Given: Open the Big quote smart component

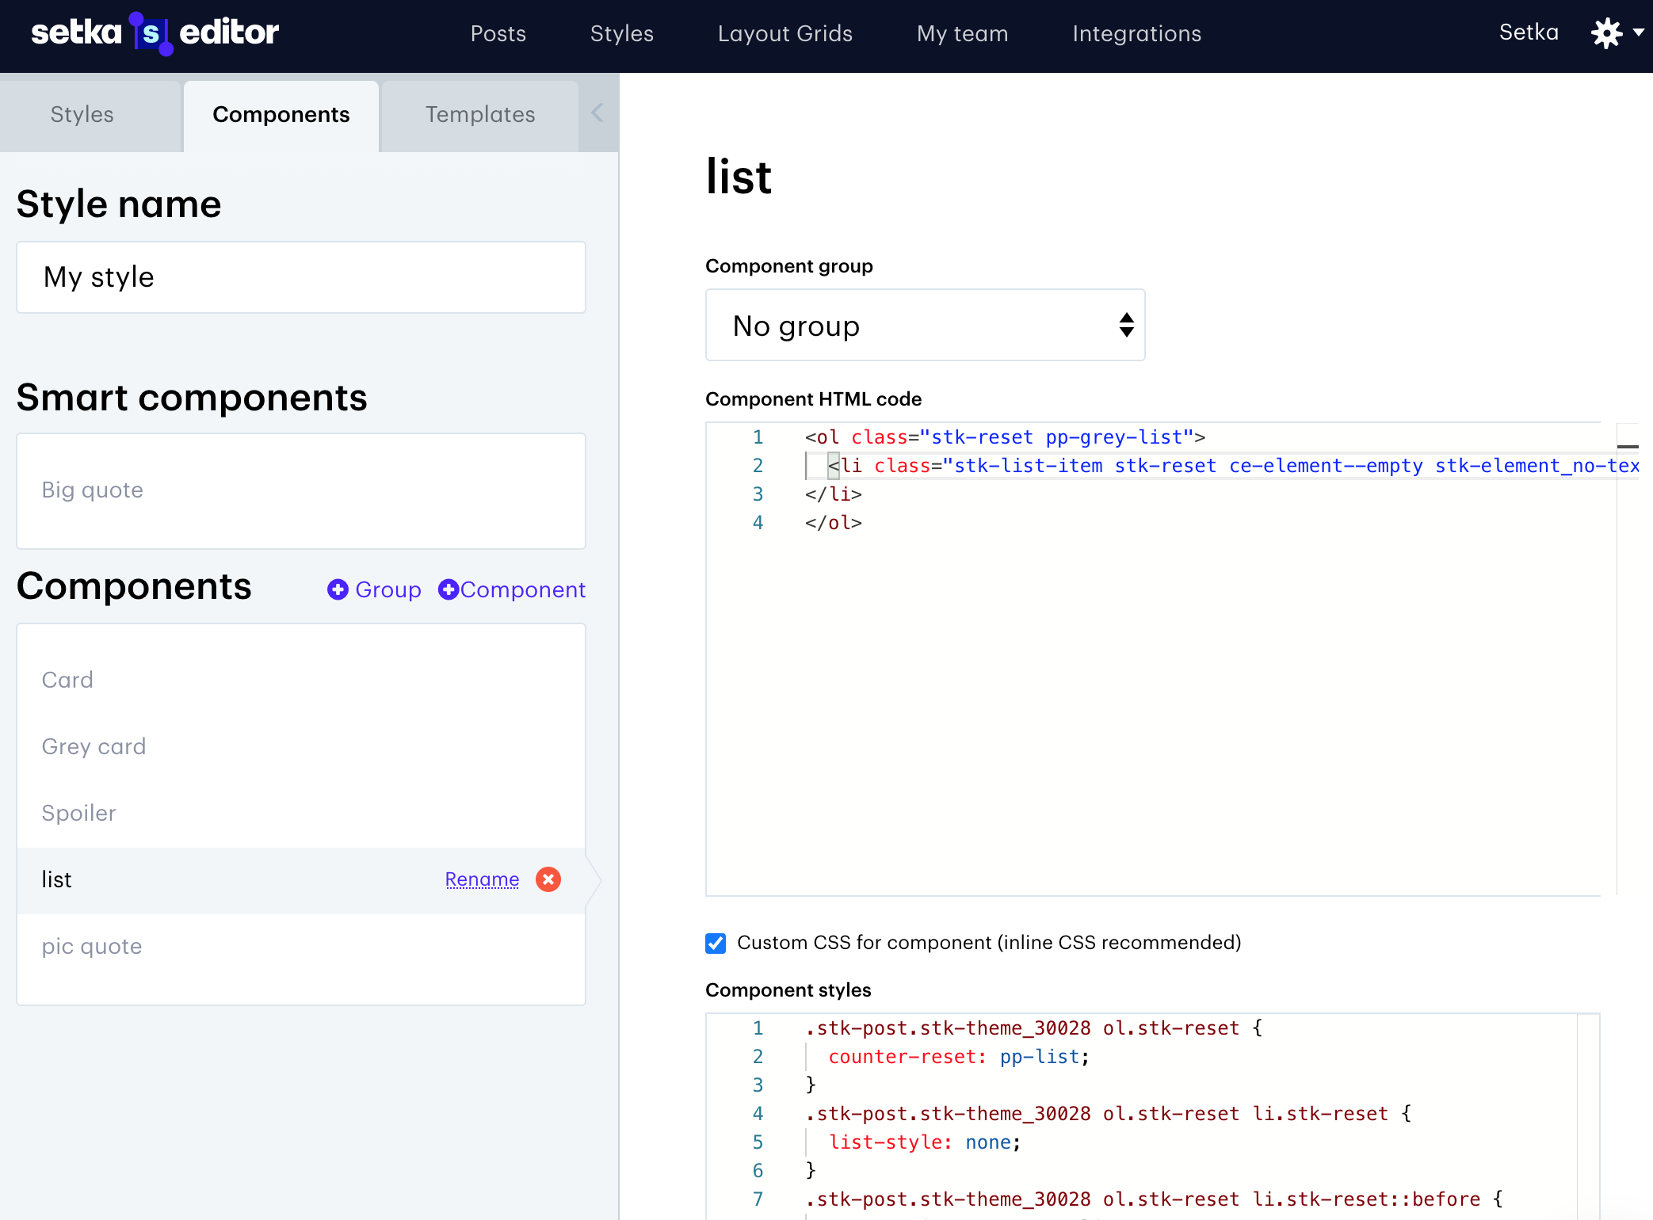Looking at the screenshot, I should pos(93,490).
